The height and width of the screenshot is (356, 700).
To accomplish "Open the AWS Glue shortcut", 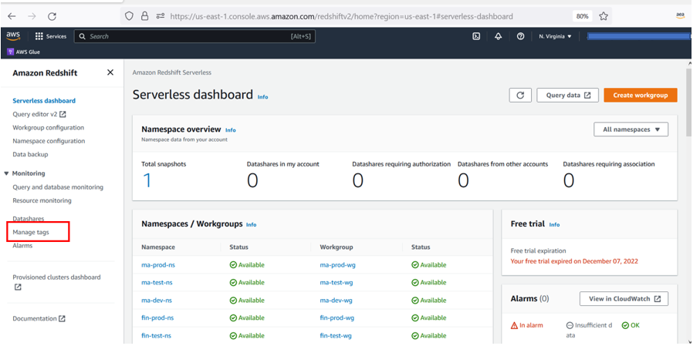I will 24,52.
